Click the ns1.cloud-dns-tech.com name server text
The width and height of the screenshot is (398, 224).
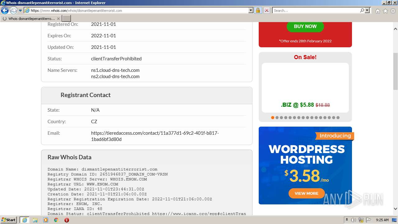click(115, 70)
